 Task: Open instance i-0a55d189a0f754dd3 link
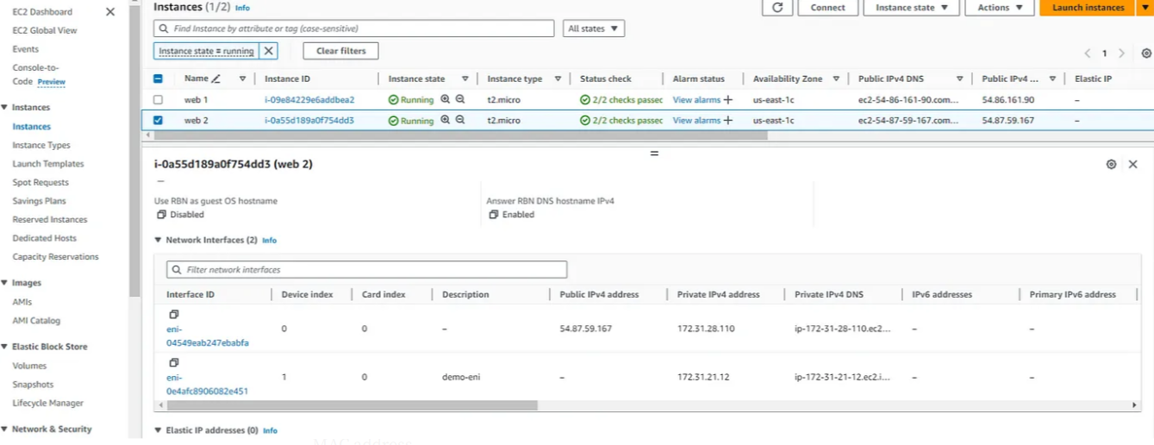(x=309, y=121)
